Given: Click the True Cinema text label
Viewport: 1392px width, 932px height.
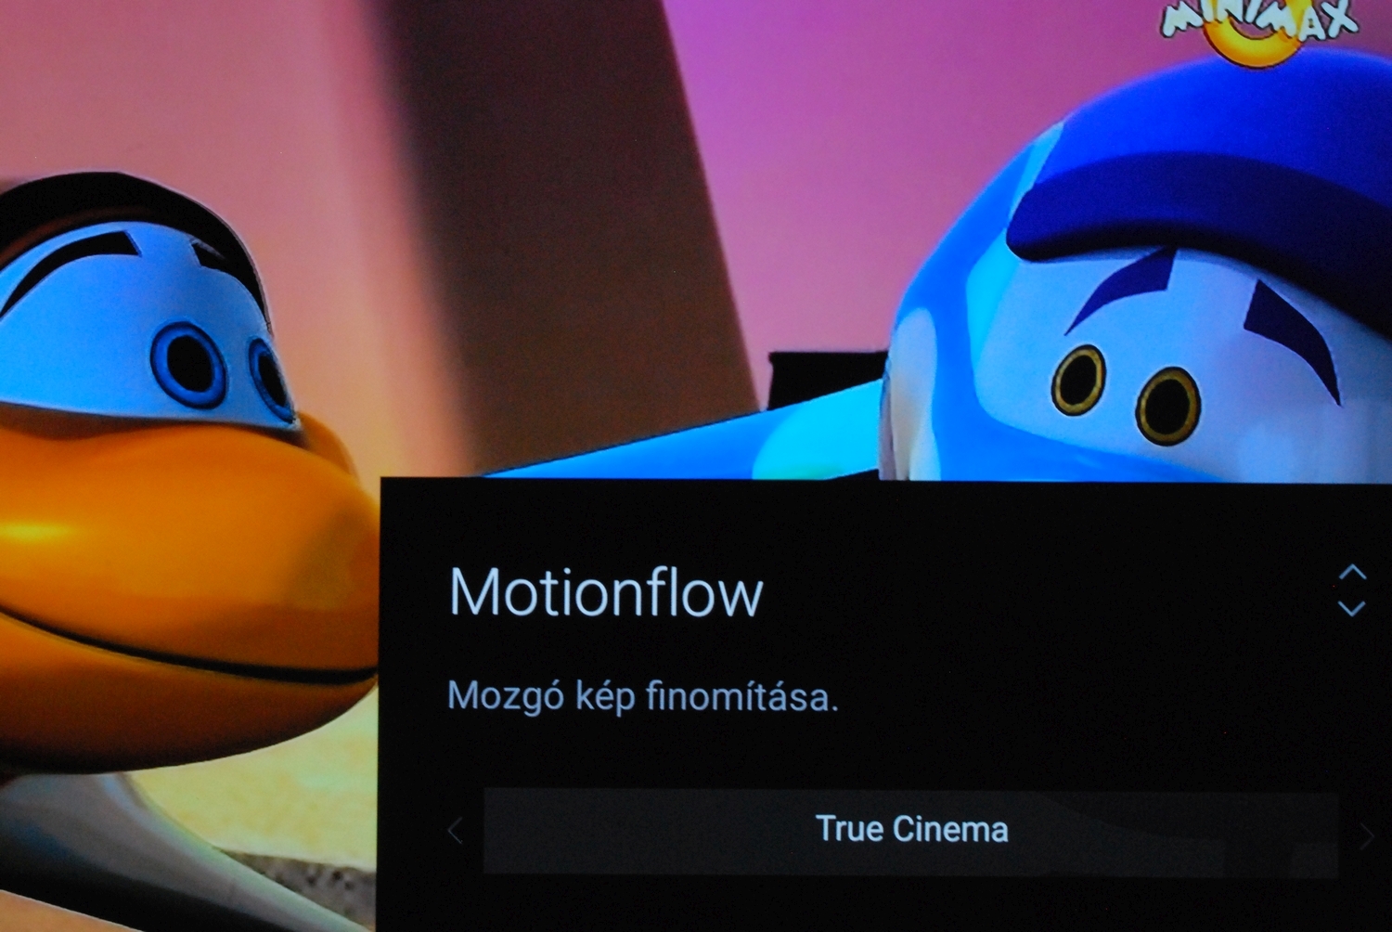Looking at the screenshot, I should coord(911,829).
